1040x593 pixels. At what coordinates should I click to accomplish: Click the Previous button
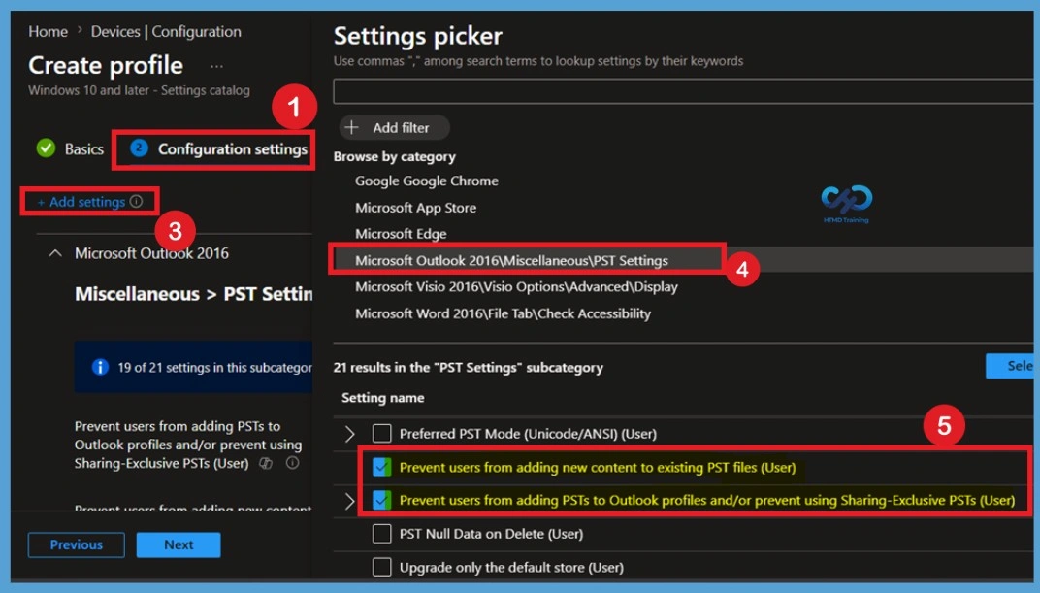point(77,544)
